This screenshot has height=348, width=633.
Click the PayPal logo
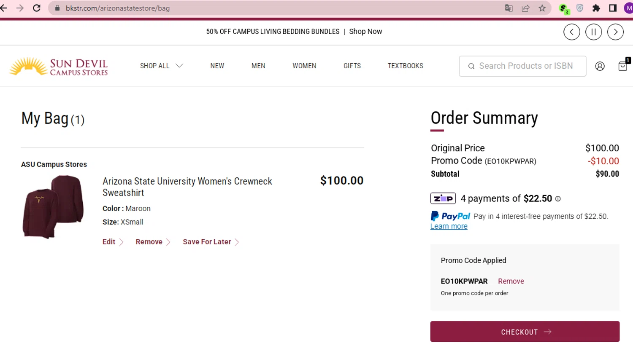[x=450, y=216]
